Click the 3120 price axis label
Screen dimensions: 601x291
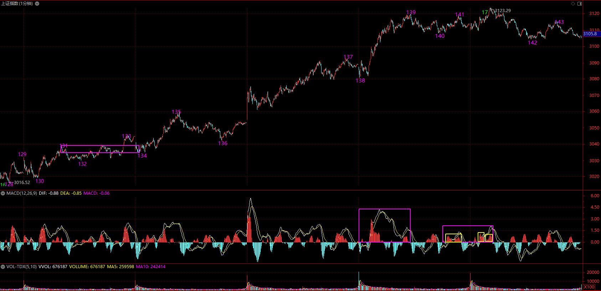click(x=595, y=14)
